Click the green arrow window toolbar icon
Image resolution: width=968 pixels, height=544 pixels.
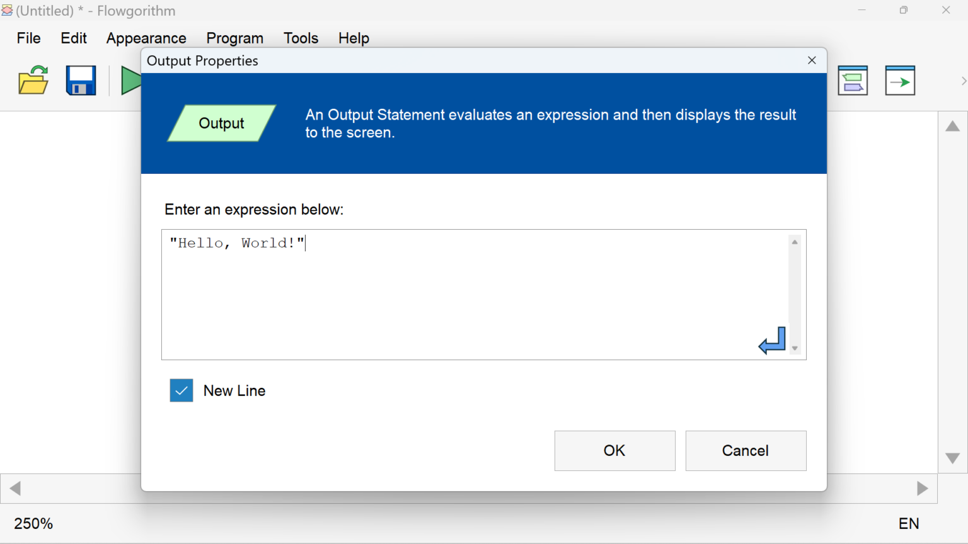900,81
